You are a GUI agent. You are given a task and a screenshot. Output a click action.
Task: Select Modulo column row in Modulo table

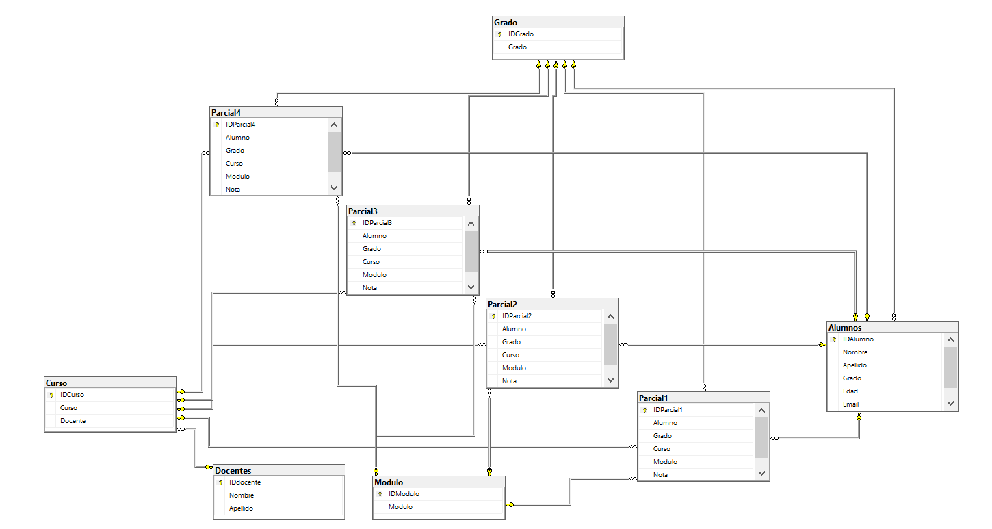[x=439, y=507]
